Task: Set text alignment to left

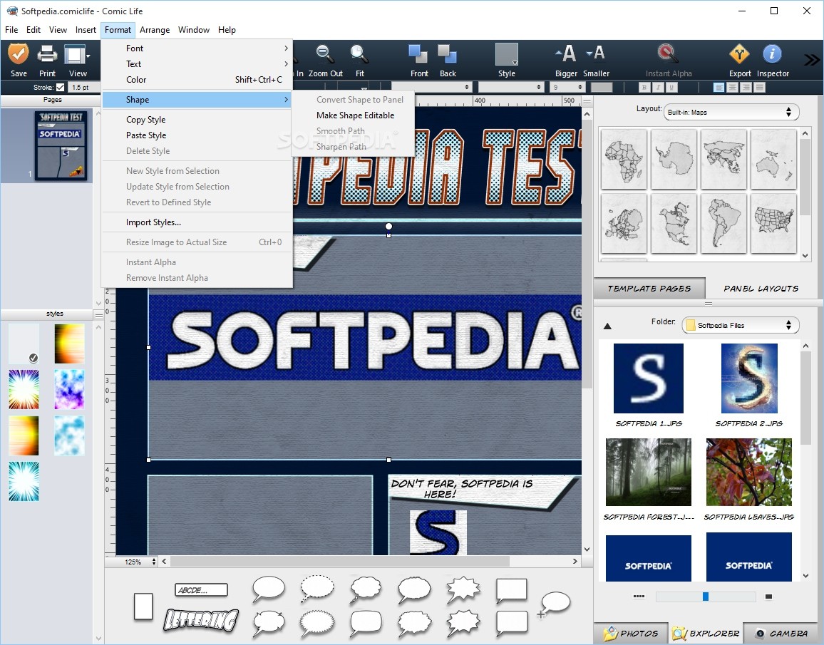Action: coord(719,87)
